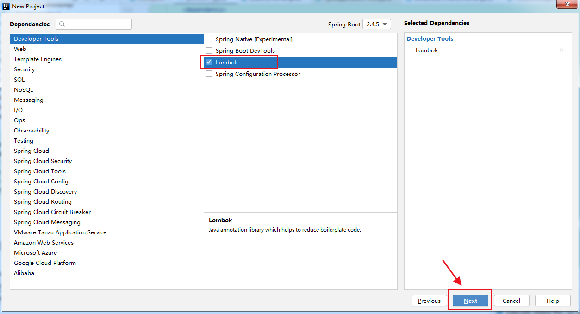Open the Security dependency category
Image resolution: width=580 pixels, height=314 pixels.
point(107,69)
